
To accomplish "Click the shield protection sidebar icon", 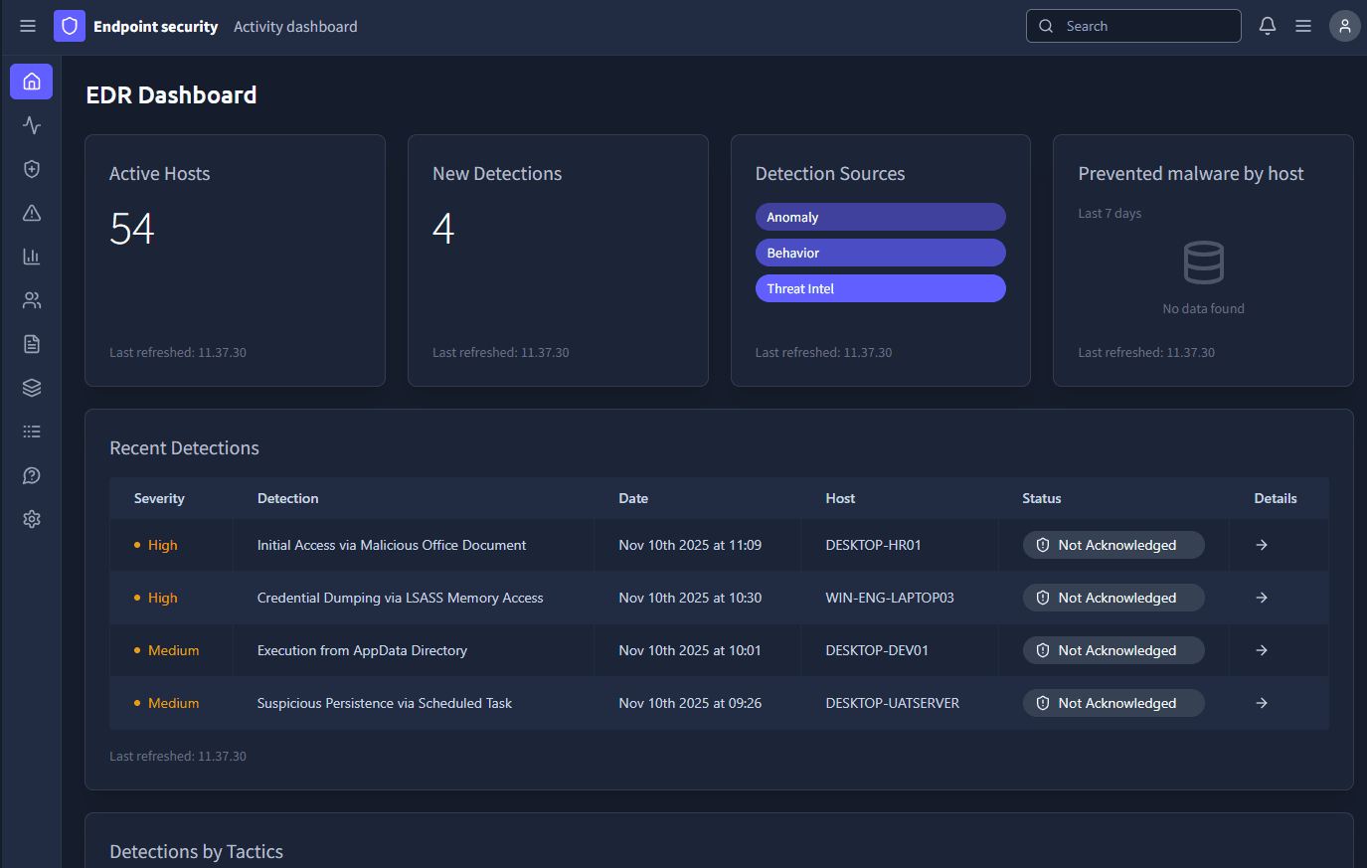I will [x=32, y=169].
